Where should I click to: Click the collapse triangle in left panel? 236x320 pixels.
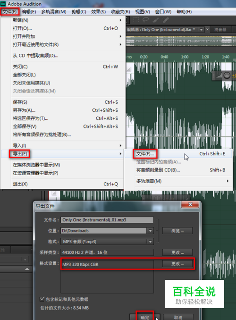[x=27, y=269]
